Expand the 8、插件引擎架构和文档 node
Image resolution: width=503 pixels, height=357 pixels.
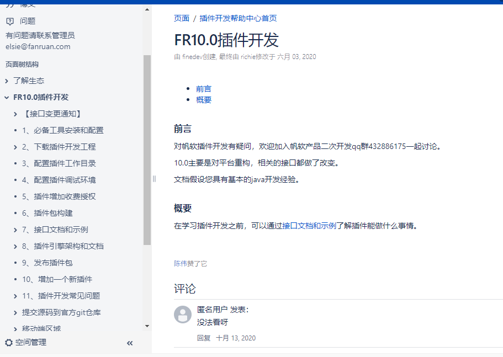(x=15, y=247)
